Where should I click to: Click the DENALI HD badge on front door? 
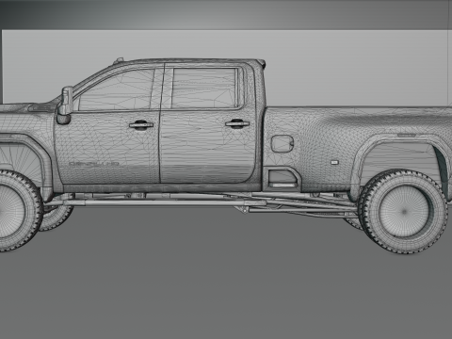tap(94, 164)
